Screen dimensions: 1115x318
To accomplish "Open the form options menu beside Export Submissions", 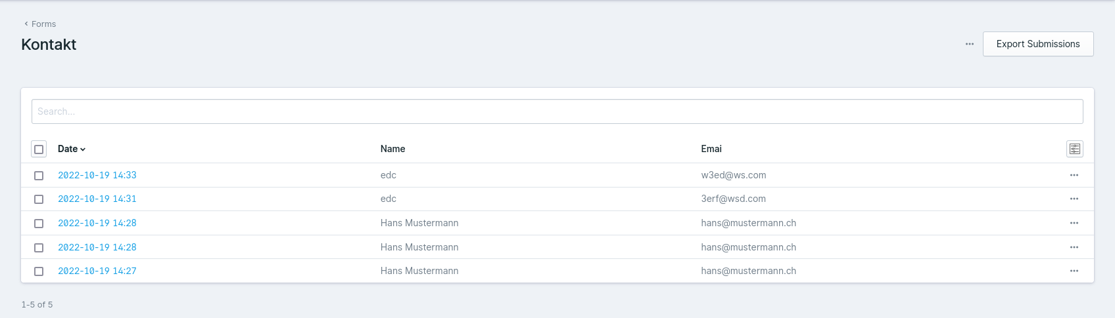I will click(969, 44).
